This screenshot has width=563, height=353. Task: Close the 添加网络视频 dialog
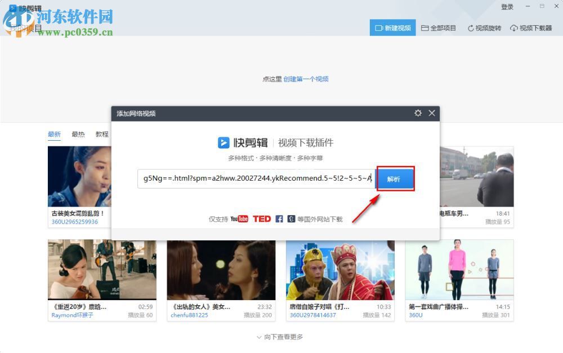click(x=432, y=113)
